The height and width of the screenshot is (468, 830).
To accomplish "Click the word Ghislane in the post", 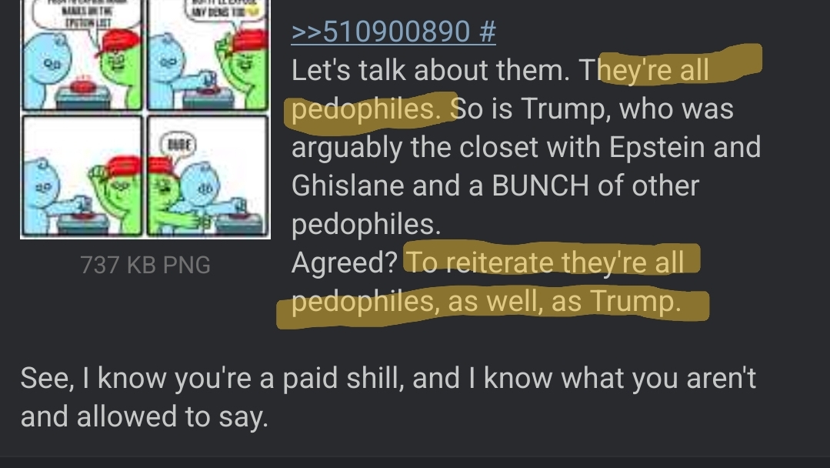I will [x=348, y=186].
